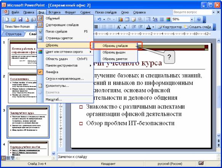Open Колонтитулы... menu entry
This screenshot has height=168, width=222.
pyautogui.click(x=65, y=86)
